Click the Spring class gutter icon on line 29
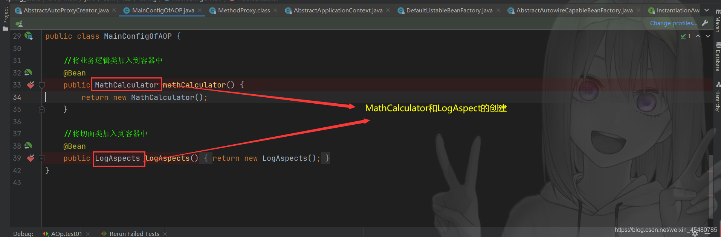The height and width of the screenshot is (237, 721). point(29,36)
